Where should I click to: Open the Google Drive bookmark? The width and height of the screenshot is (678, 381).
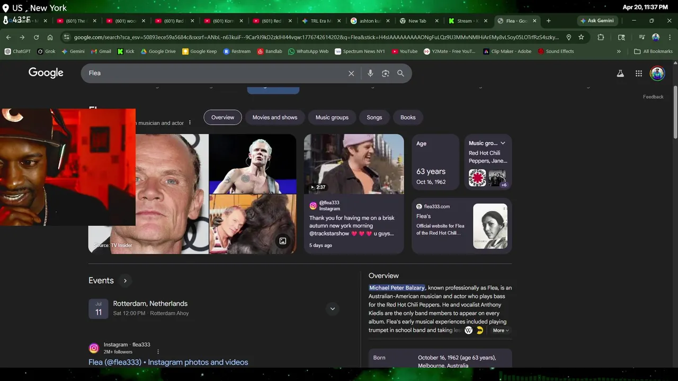[x=158, y=51]
